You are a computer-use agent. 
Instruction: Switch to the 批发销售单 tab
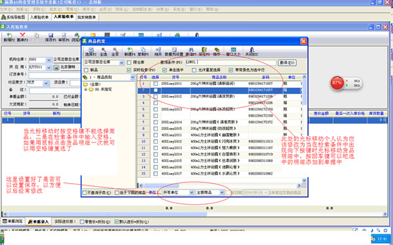(x=86, y=17)
